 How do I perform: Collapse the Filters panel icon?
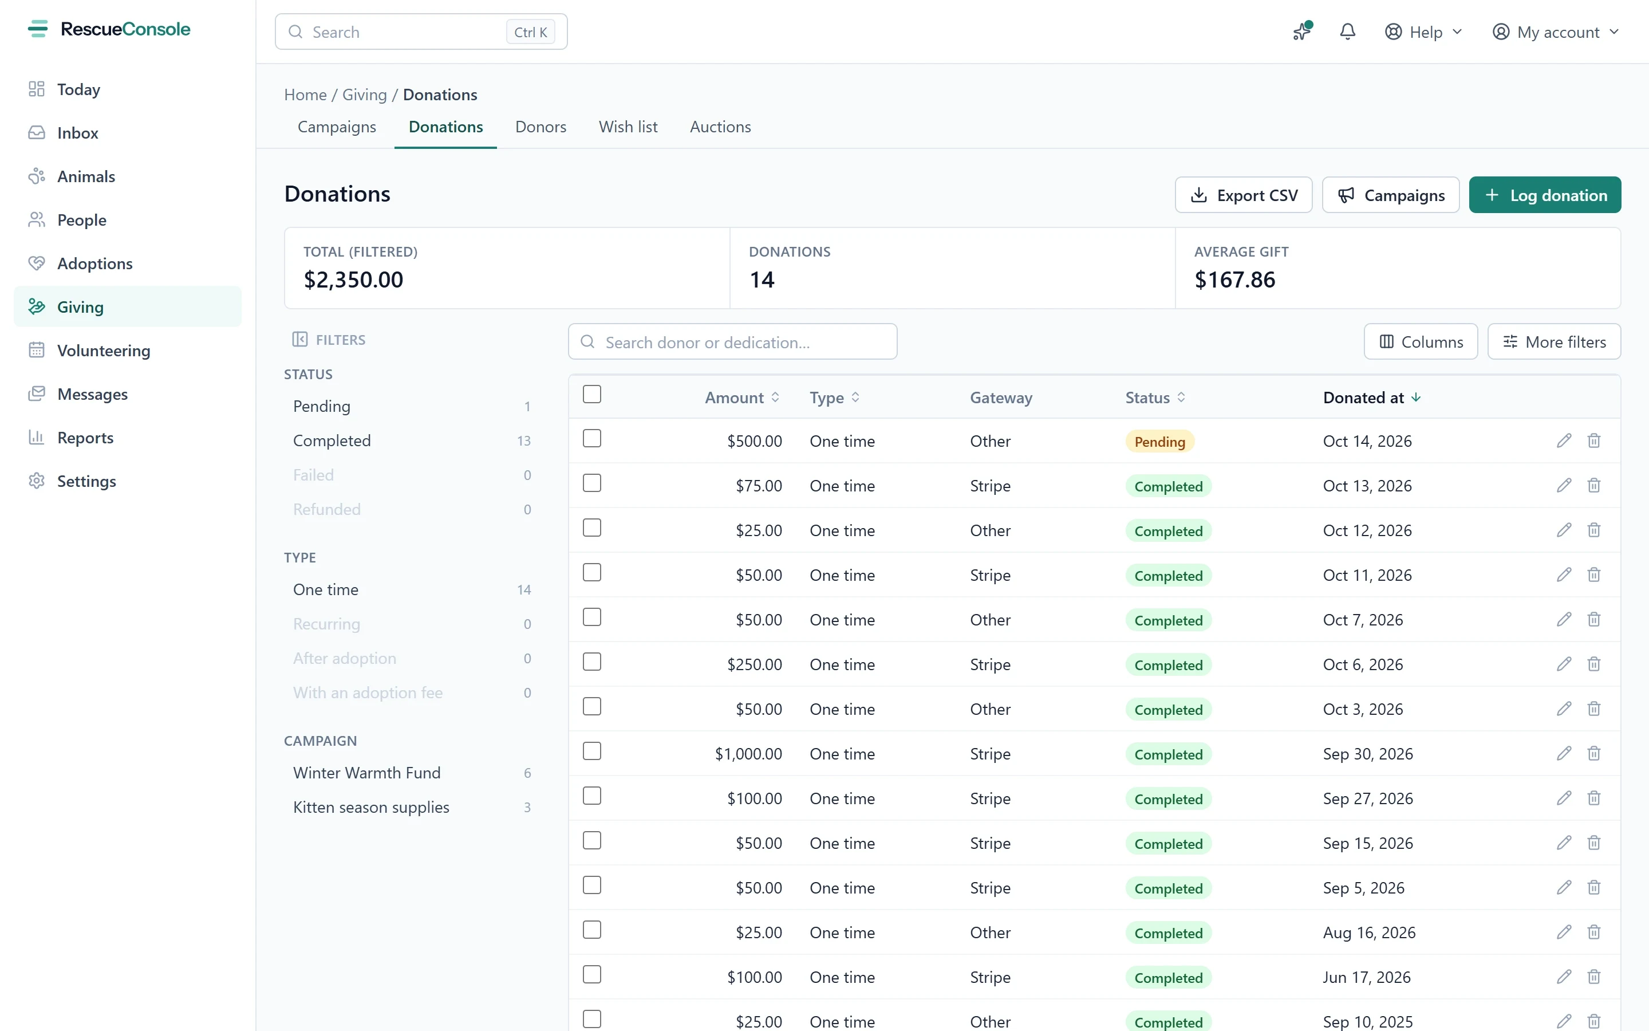tap(300, 340)
